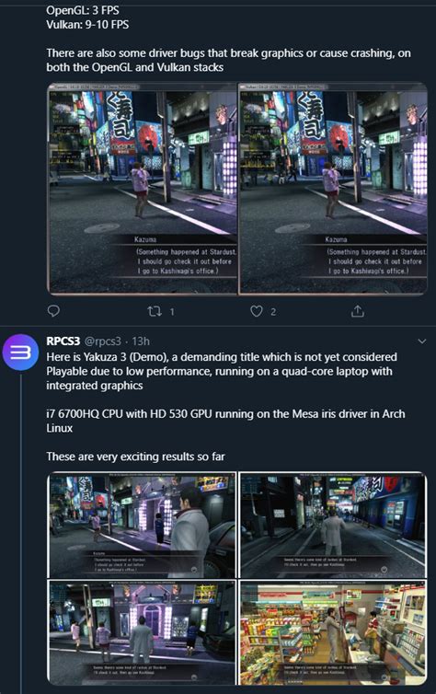
Task: Retweet the driver bugs tweet
Action: pos(155,312)
